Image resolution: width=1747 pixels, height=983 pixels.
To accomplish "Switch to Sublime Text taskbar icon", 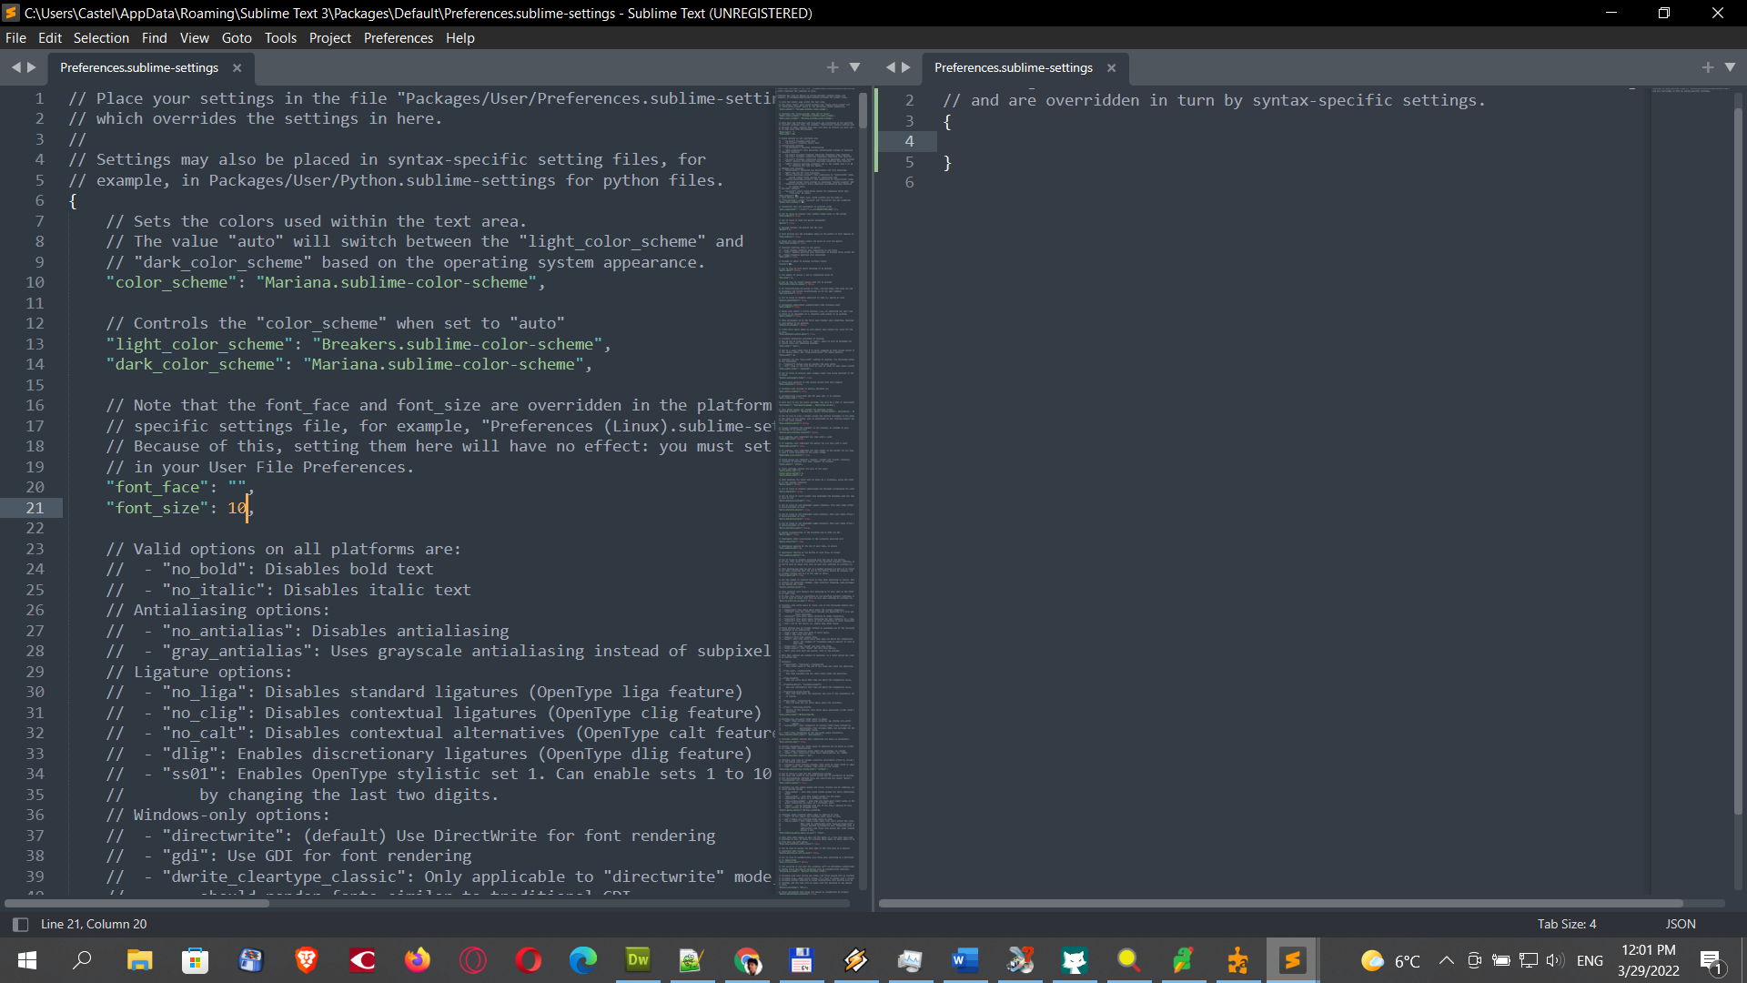I will tap(1292, 960).
